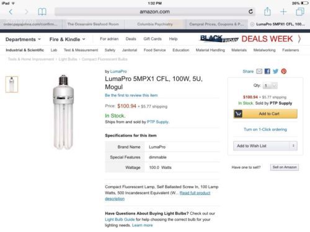Change quantity in Qty selector
This screenshot has width=310, height=232.
pyautogui.click(x=270, y=85)
